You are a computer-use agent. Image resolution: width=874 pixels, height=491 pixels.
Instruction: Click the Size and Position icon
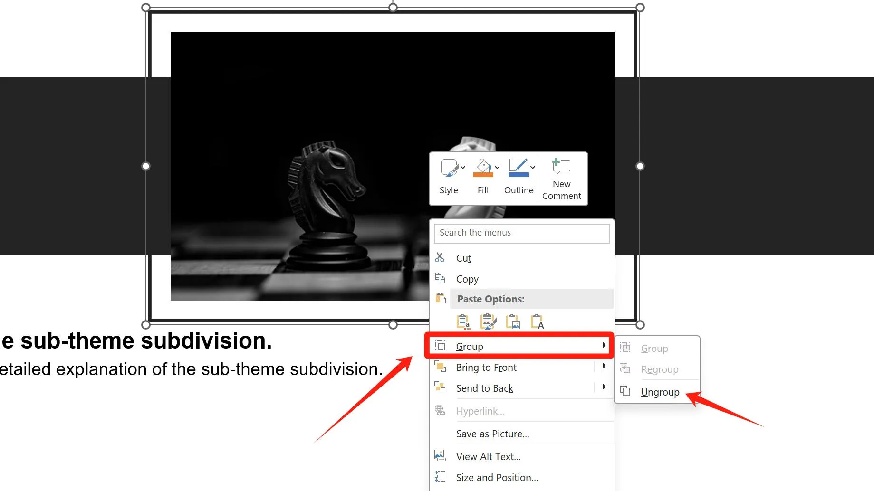click(x=440, y=476)
